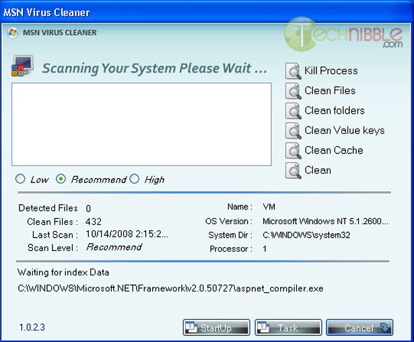Viewport: 414px width, 342px height.
Task: Select the Recommend scan level radio
Action: [x=61, y=179]
